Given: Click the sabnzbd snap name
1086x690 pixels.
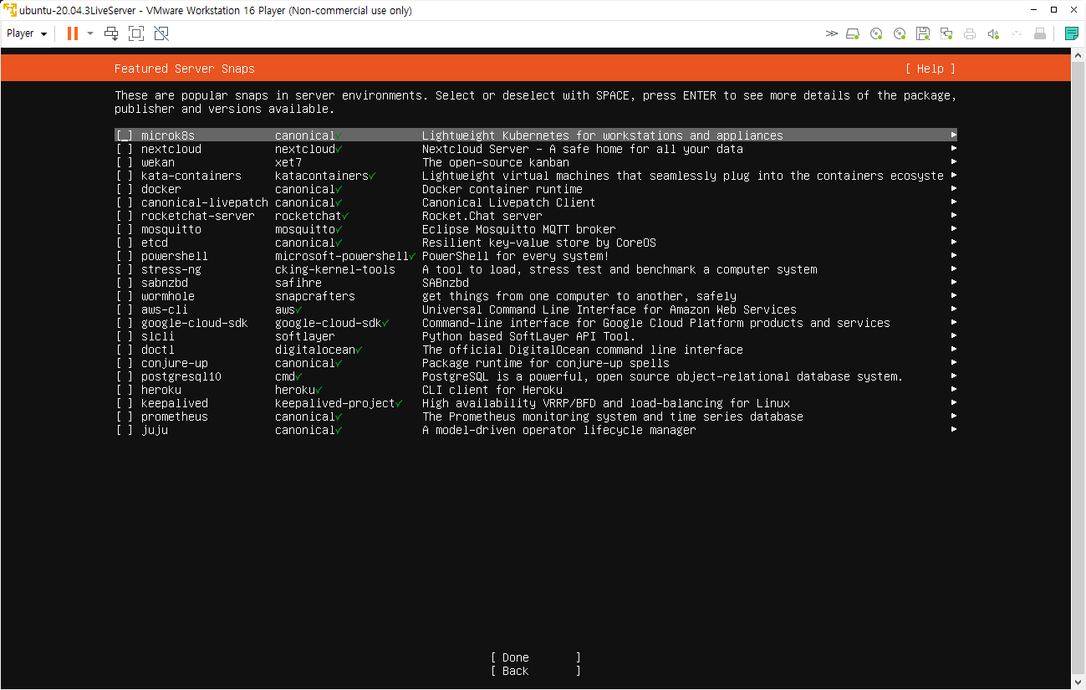Looking at the screenshot, I should 165,283.
